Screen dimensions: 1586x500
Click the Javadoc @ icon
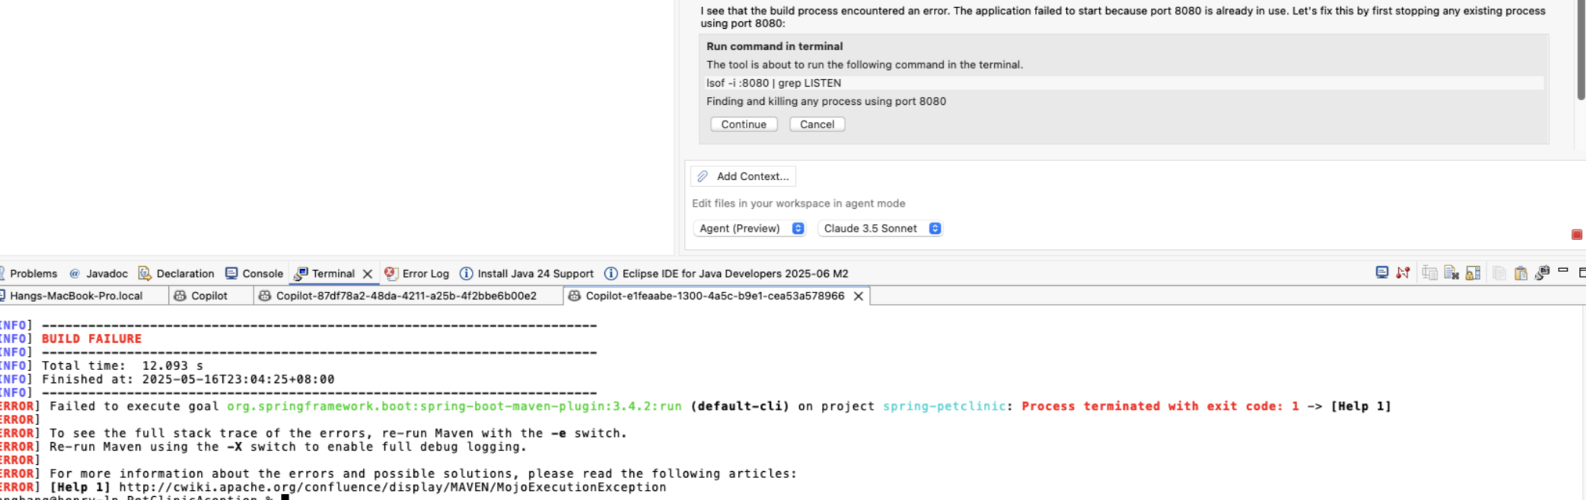tap(75, 274)
